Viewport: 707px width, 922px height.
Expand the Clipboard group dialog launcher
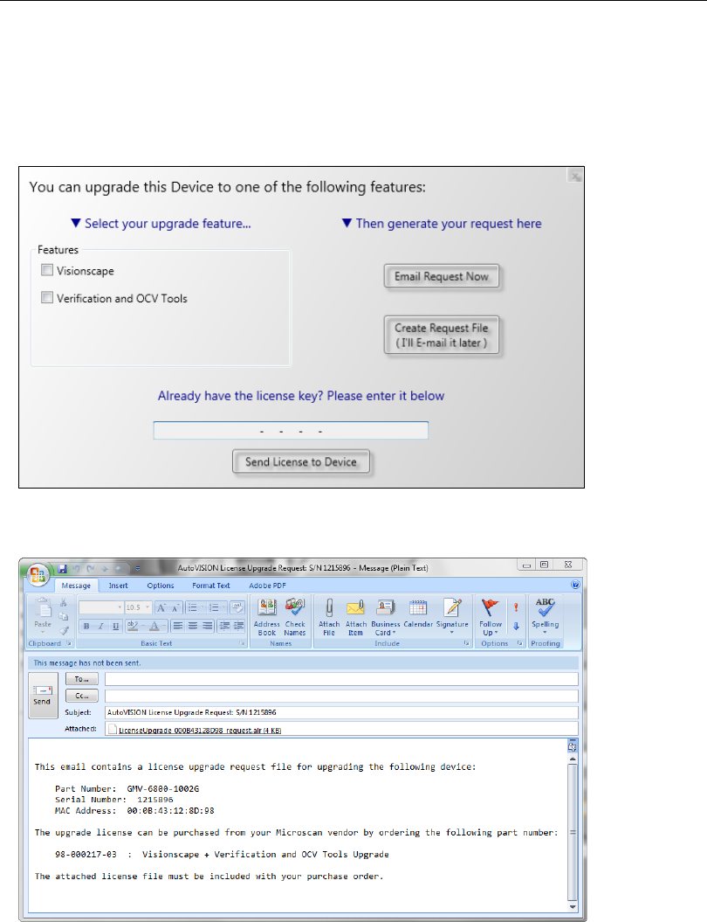(69, 643)
